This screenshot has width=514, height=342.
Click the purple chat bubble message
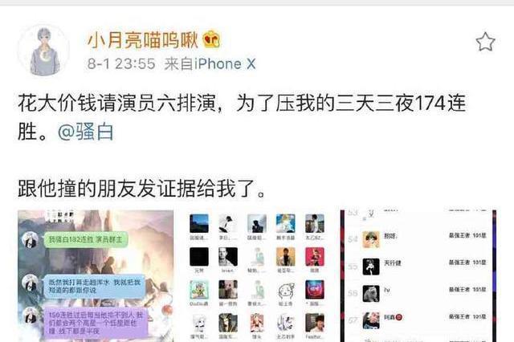96,323
